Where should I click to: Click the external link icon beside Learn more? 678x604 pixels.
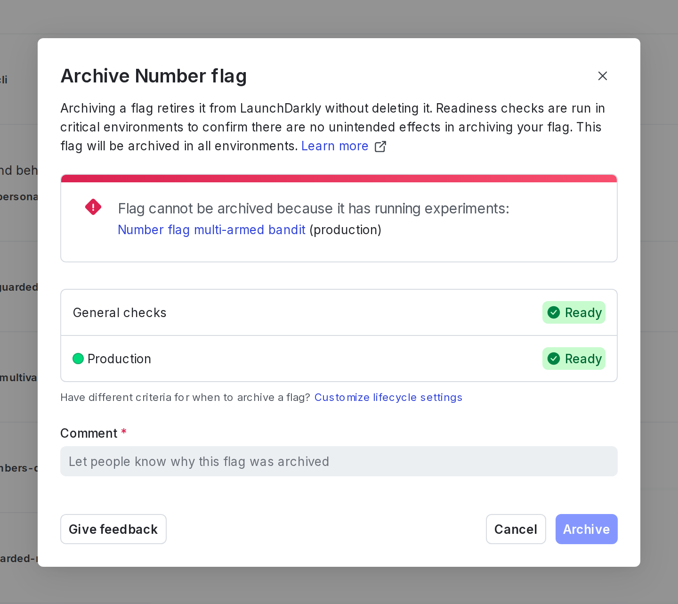pyautogui.click(x=380, y=147)
